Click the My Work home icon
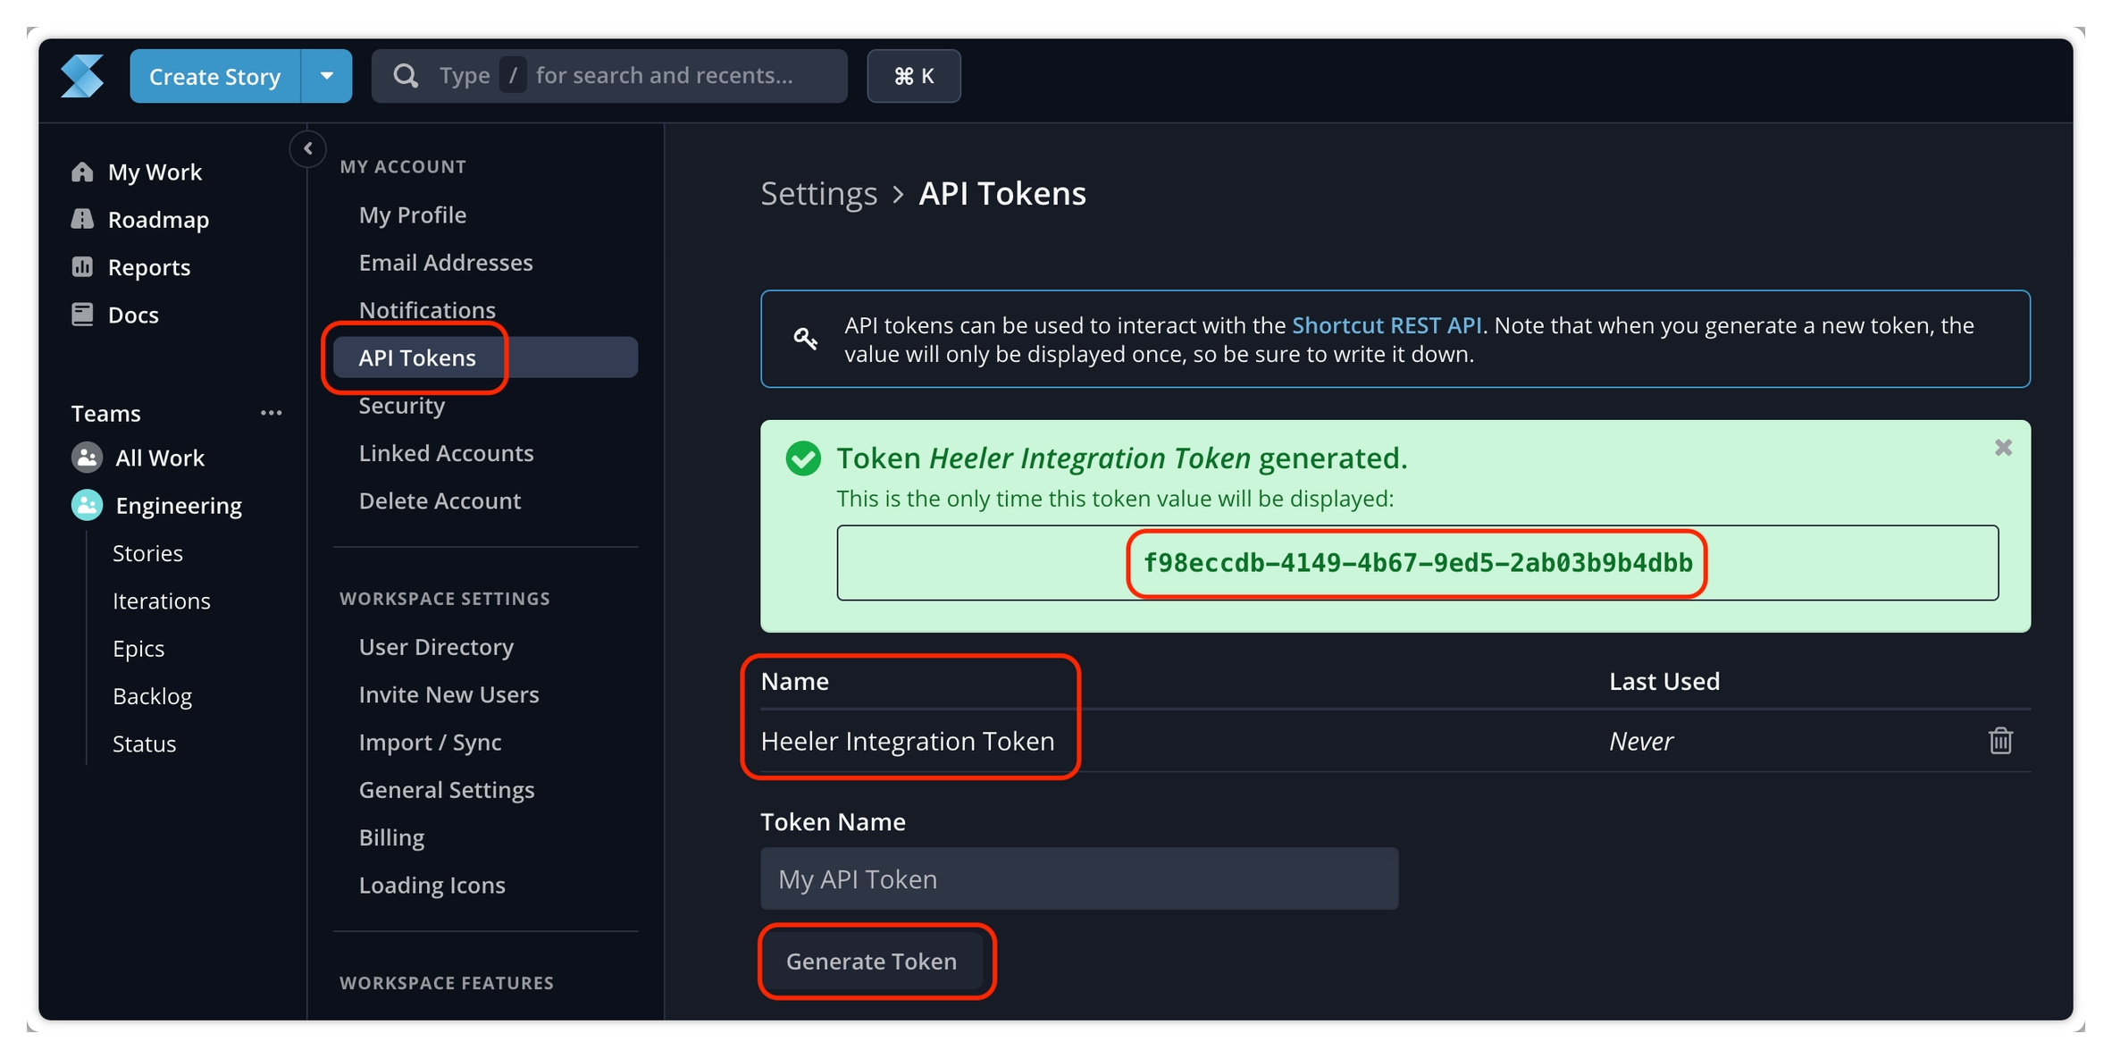This screenshot has height=1059, width=2112. point(82,172)
